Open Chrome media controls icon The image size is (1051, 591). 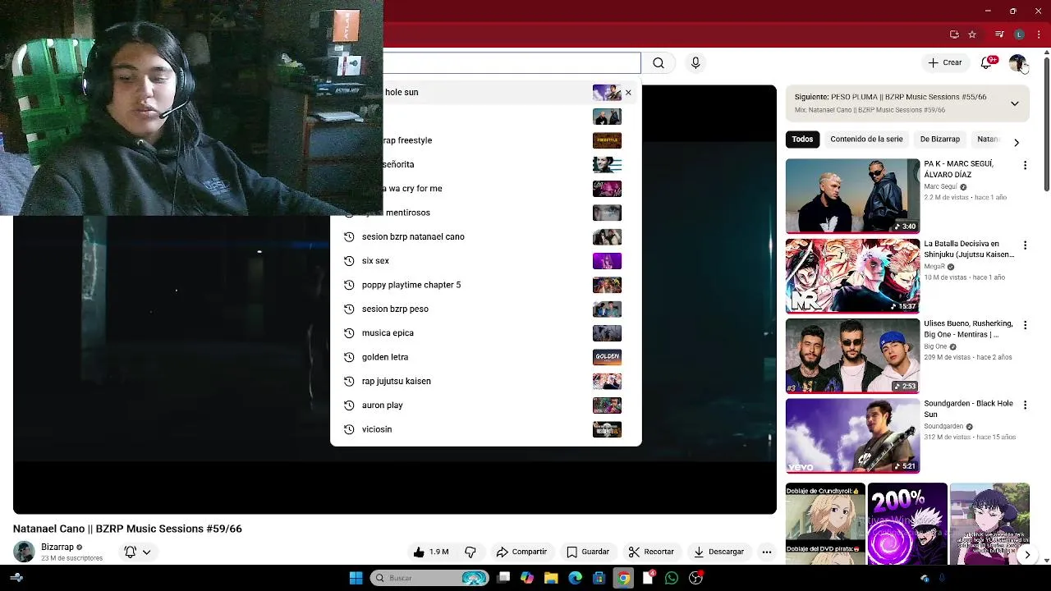pyautogui.click(x=999, y=34)
